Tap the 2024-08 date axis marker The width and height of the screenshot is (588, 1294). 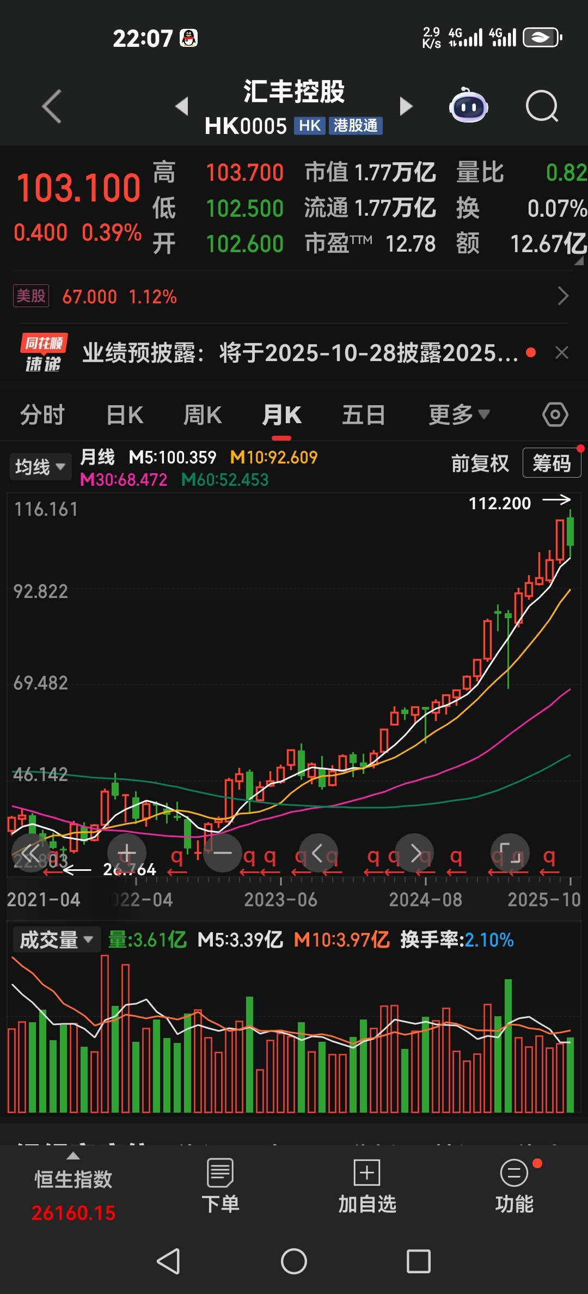tap(425, 899)
